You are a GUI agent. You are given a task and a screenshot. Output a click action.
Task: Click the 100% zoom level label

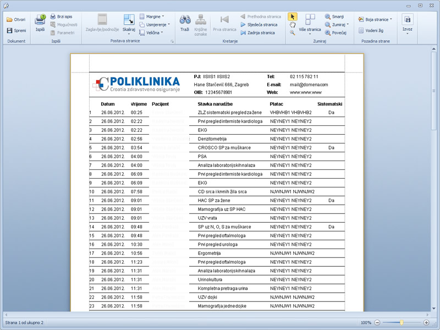366,323
